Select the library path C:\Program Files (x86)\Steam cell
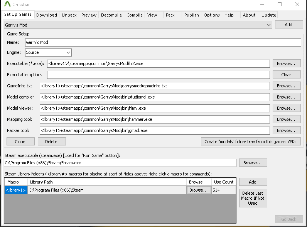 tap(107, 190)
